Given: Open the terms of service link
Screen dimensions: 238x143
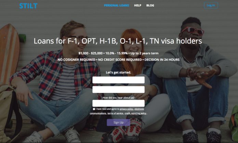Looking at the screenshot, I should 115,113.
